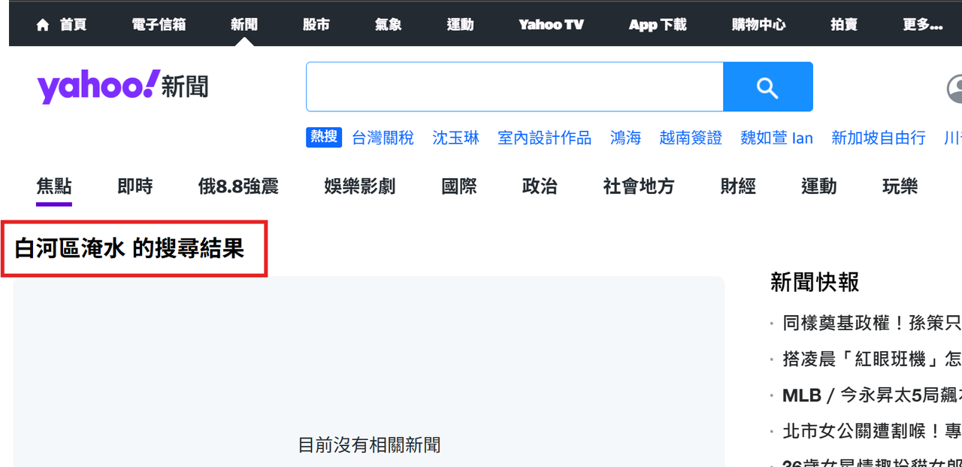Select the 國際 category tab
962x467 pixels.
459,186
